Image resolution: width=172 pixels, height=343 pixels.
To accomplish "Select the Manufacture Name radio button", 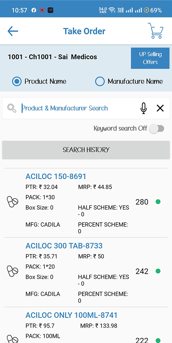I will 100,82.
